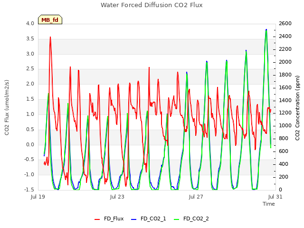Click the Time axis label

269,204
